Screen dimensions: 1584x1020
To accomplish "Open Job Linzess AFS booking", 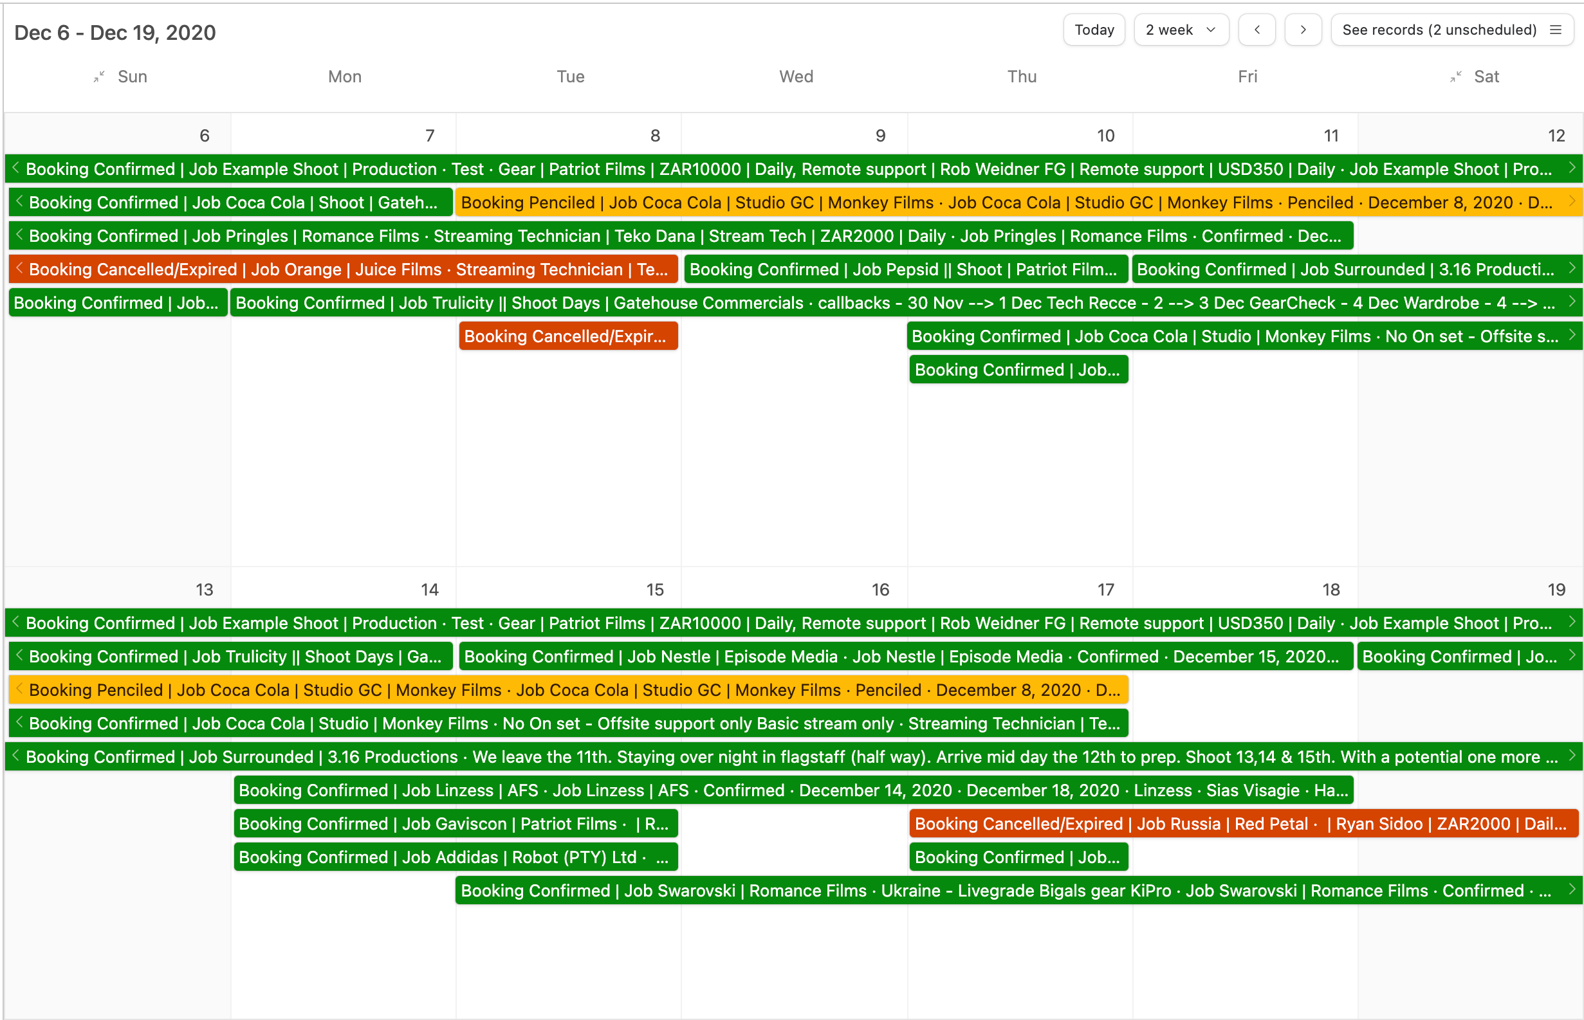I will 794,790.
